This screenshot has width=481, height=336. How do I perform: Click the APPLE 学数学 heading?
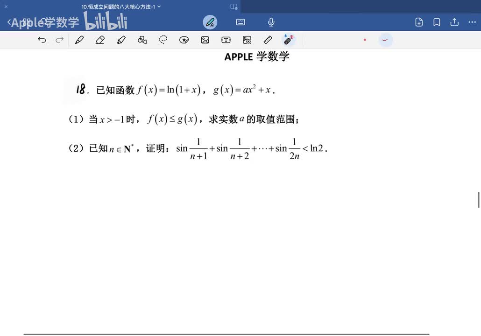click(257, 56)
